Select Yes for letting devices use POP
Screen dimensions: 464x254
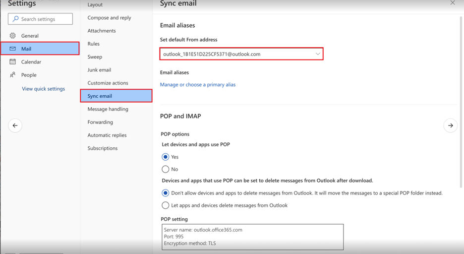(x=166, y=157)
